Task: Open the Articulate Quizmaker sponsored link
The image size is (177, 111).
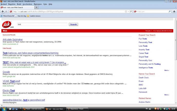Action: pos(13,40)
